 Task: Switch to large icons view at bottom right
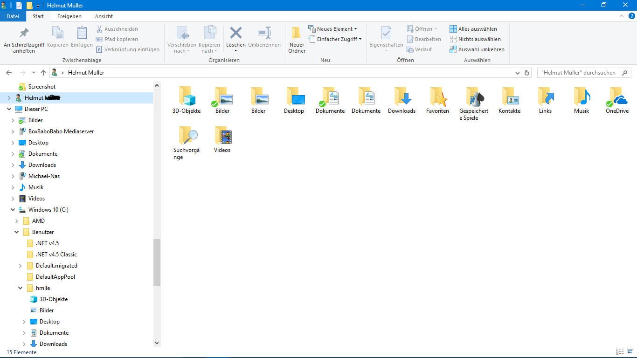[630, 352]
